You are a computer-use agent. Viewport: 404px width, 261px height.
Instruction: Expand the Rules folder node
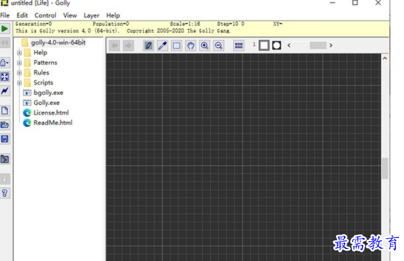(19, 73)
